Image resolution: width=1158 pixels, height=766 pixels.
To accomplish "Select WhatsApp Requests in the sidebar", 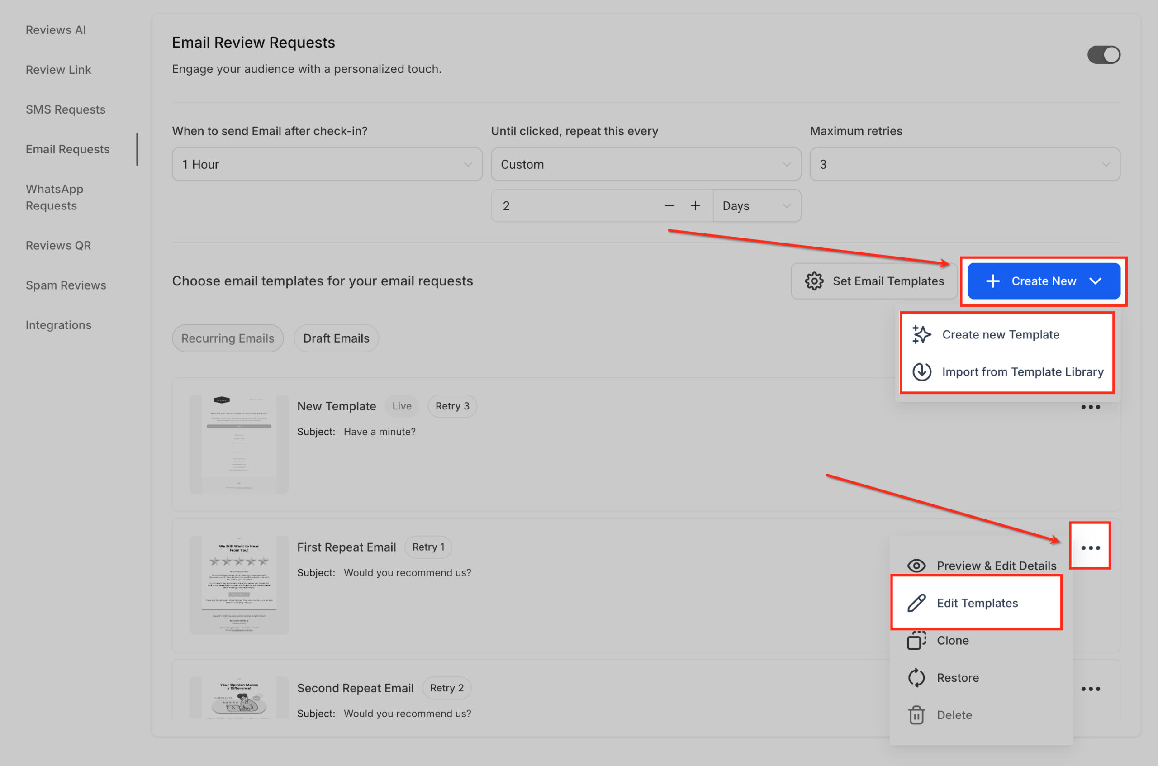I will pos(54,197).
